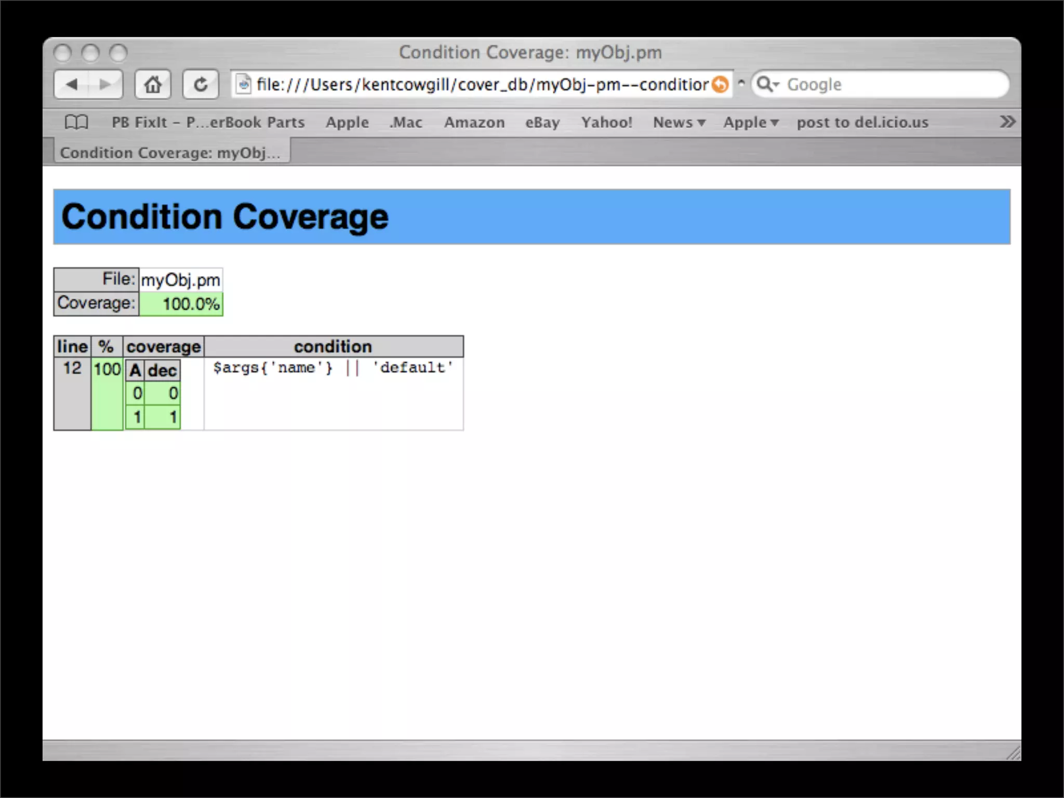Open the .Mac bookmark

[x=406, y=123]
